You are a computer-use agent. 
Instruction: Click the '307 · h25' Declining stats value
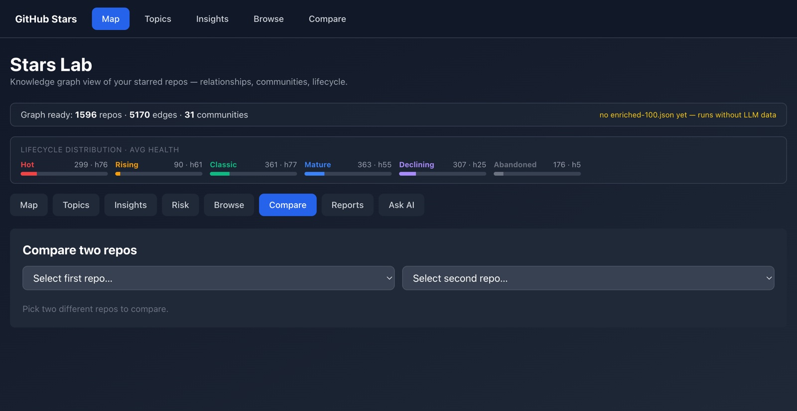tap(469, 164)
